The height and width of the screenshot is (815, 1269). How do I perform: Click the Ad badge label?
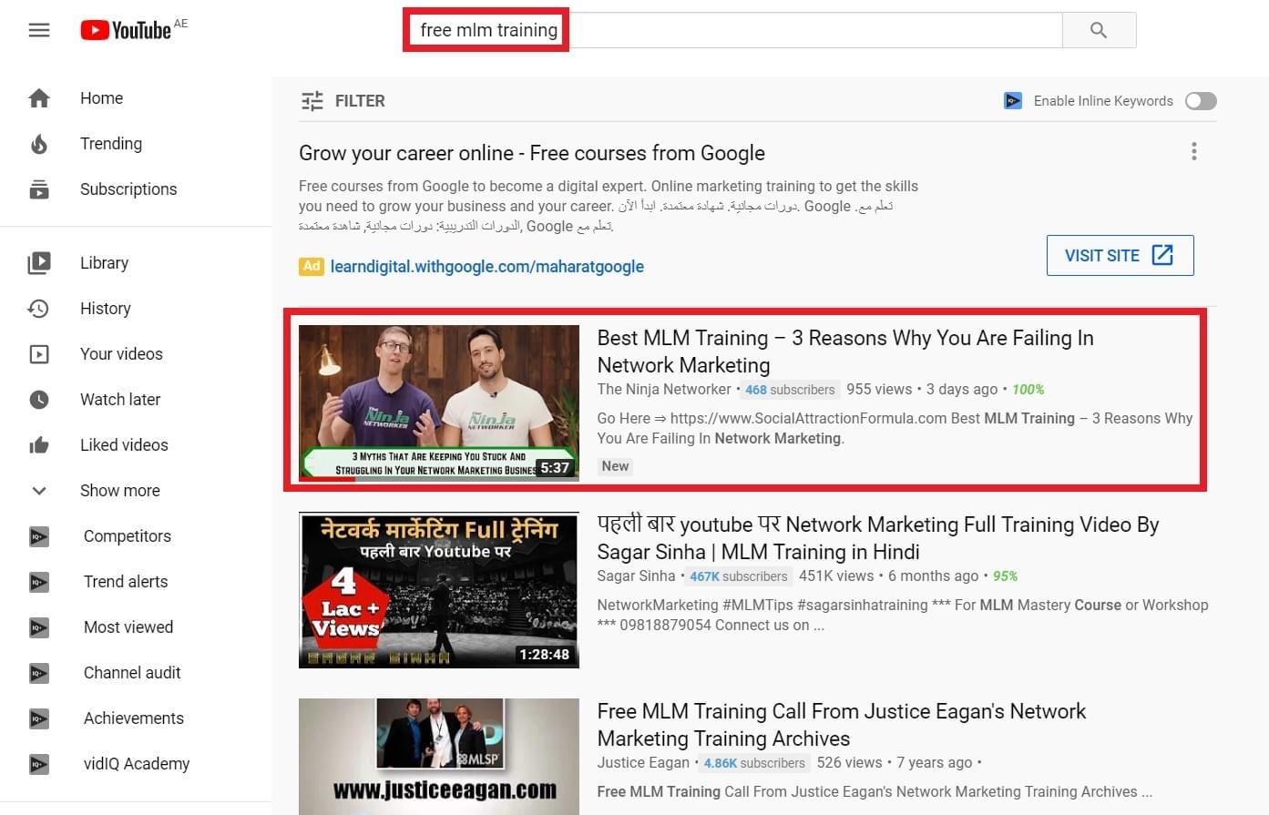click(311, 267)
